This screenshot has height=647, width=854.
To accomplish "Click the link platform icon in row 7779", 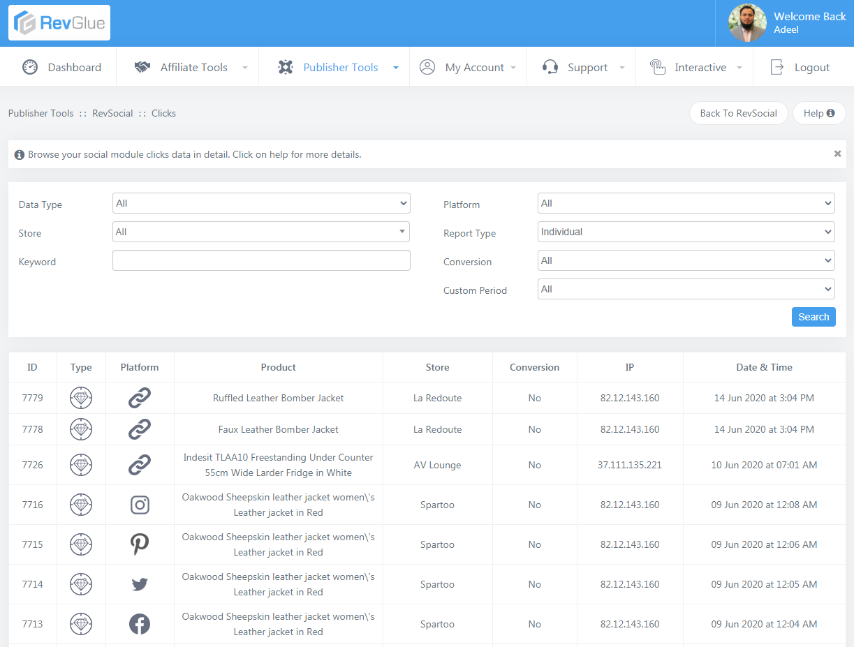I will click(x=140, y=398).
